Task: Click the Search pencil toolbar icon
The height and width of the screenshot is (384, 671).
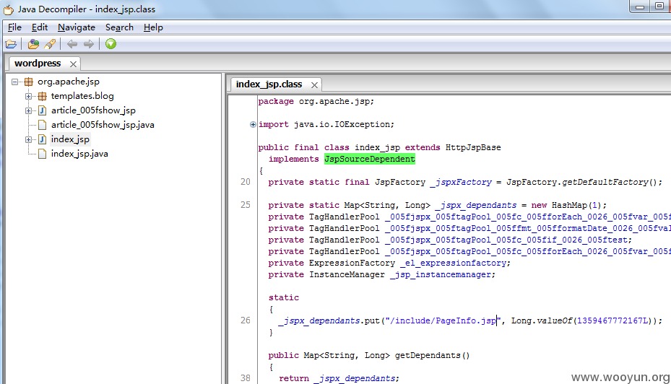Action: pos(50,44)
